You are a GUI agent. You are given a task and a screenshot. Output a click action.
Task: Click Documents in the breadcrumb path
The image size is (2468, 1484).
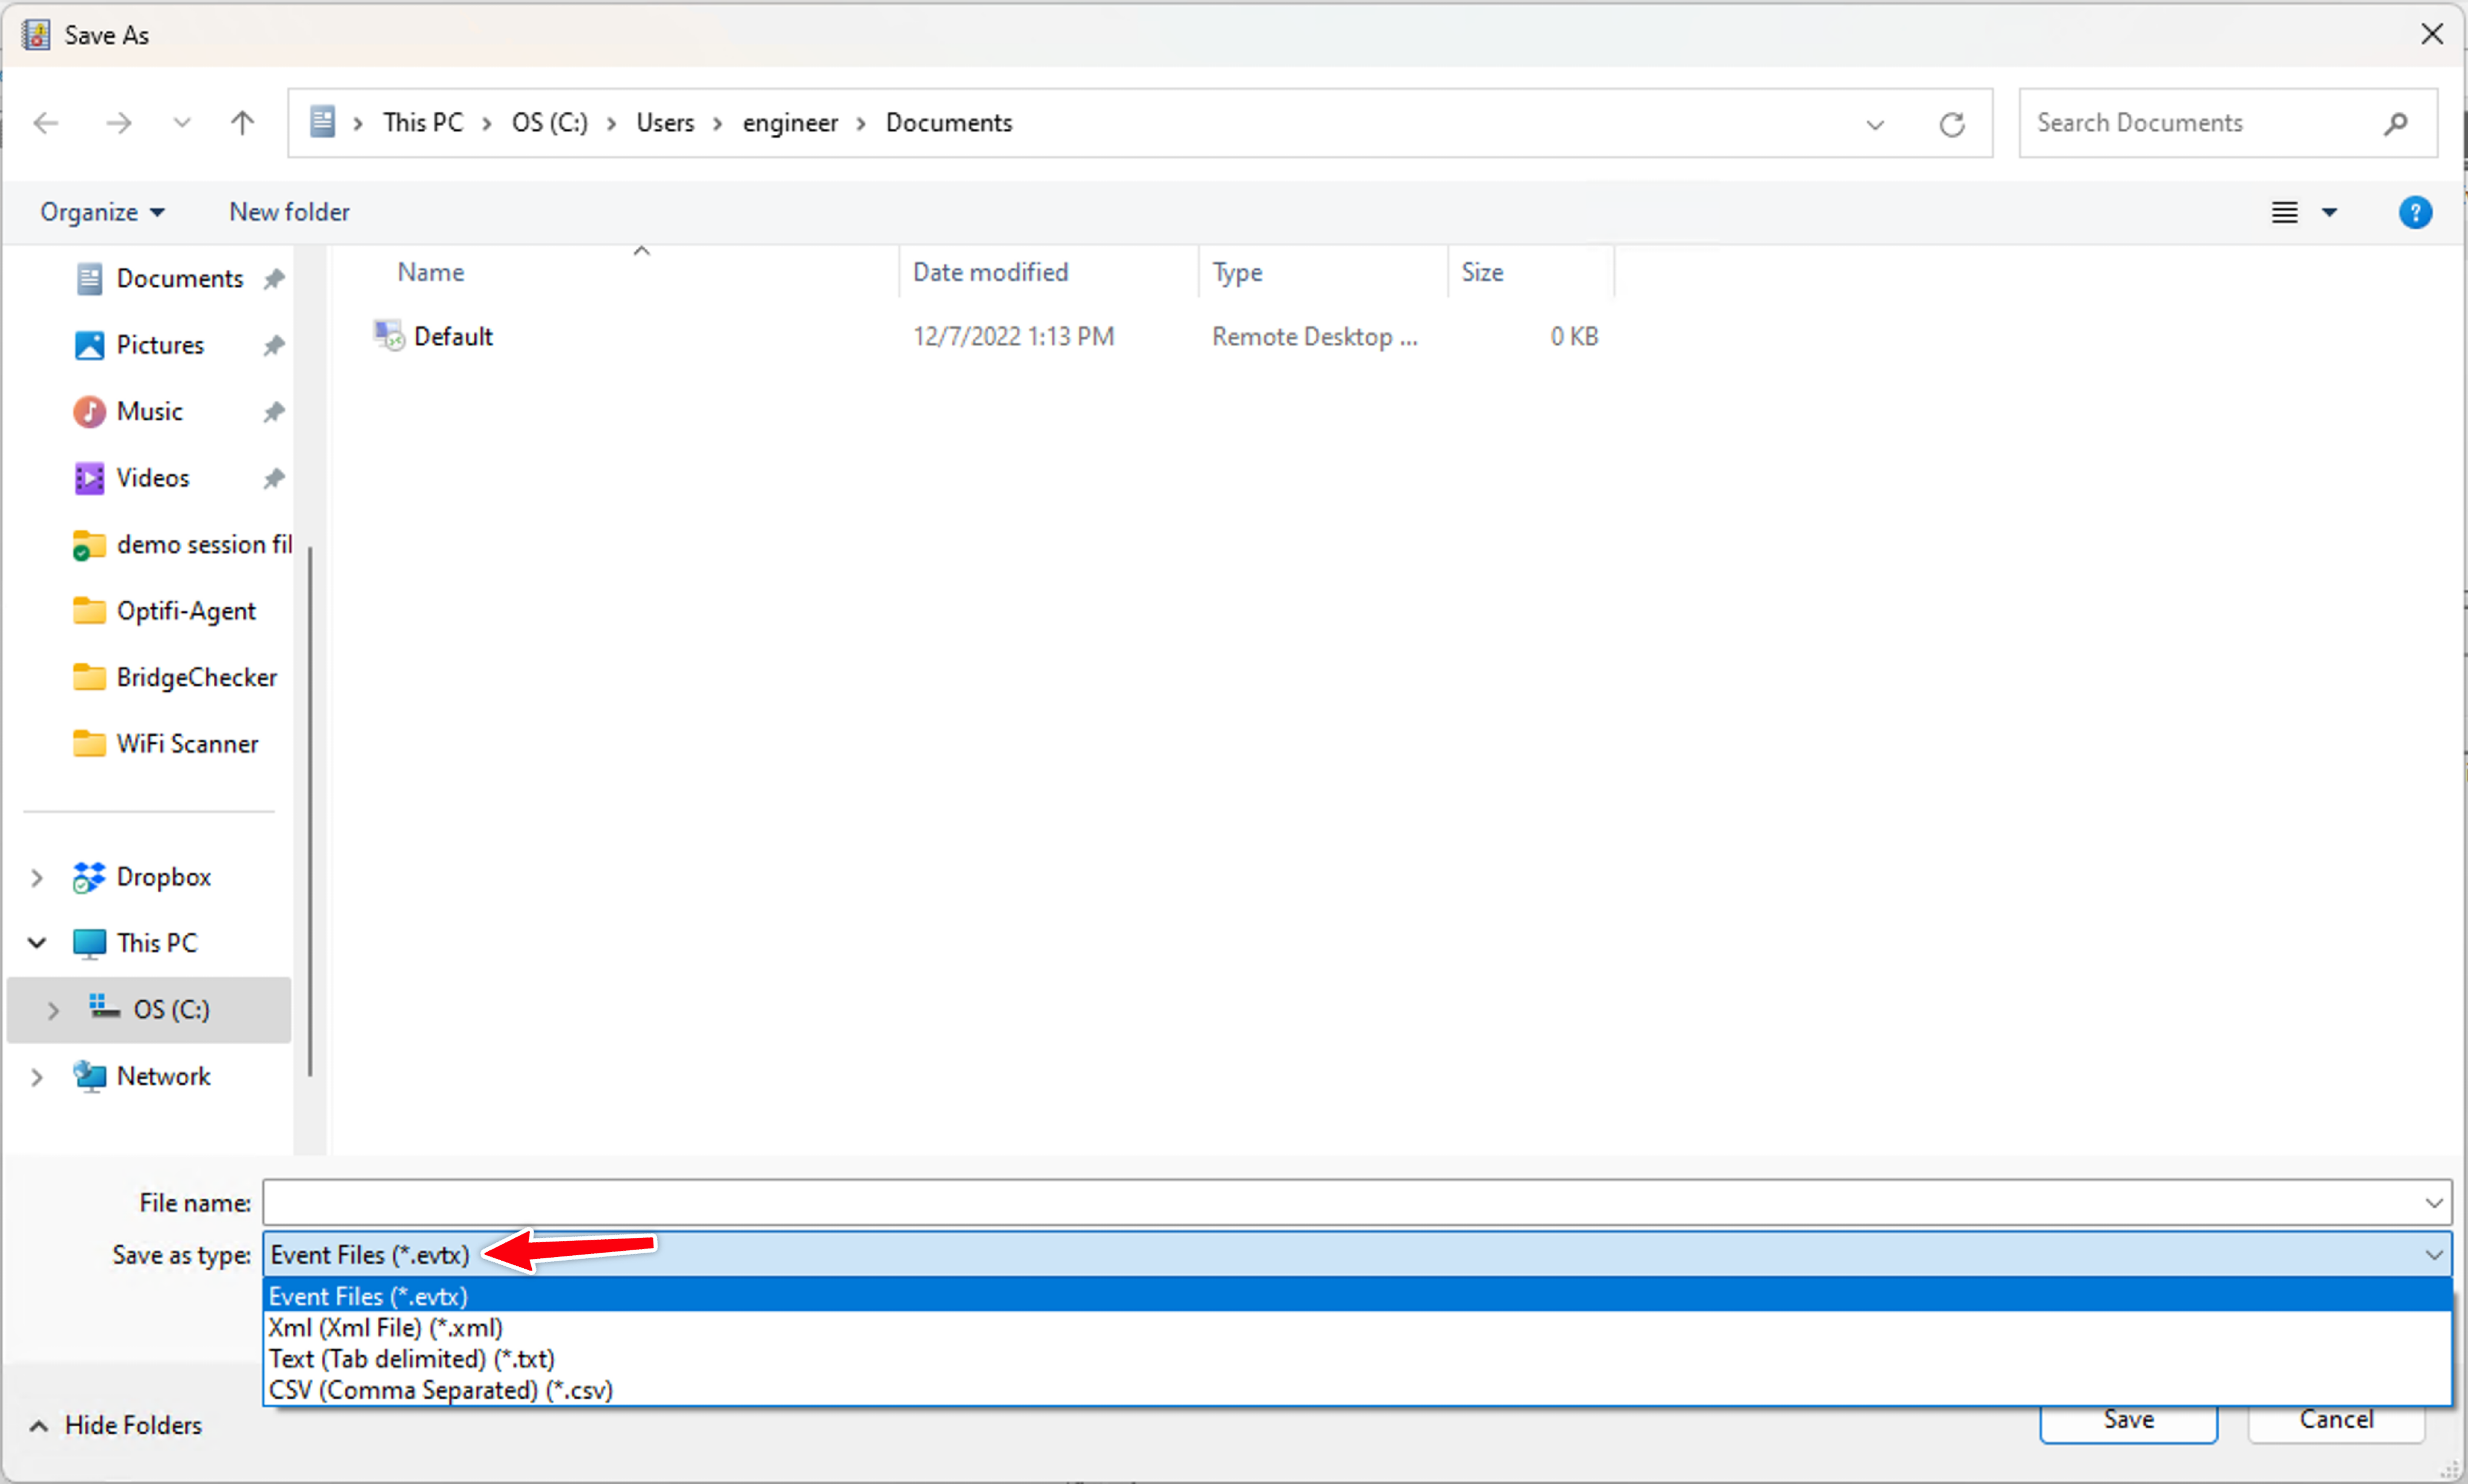948,123
